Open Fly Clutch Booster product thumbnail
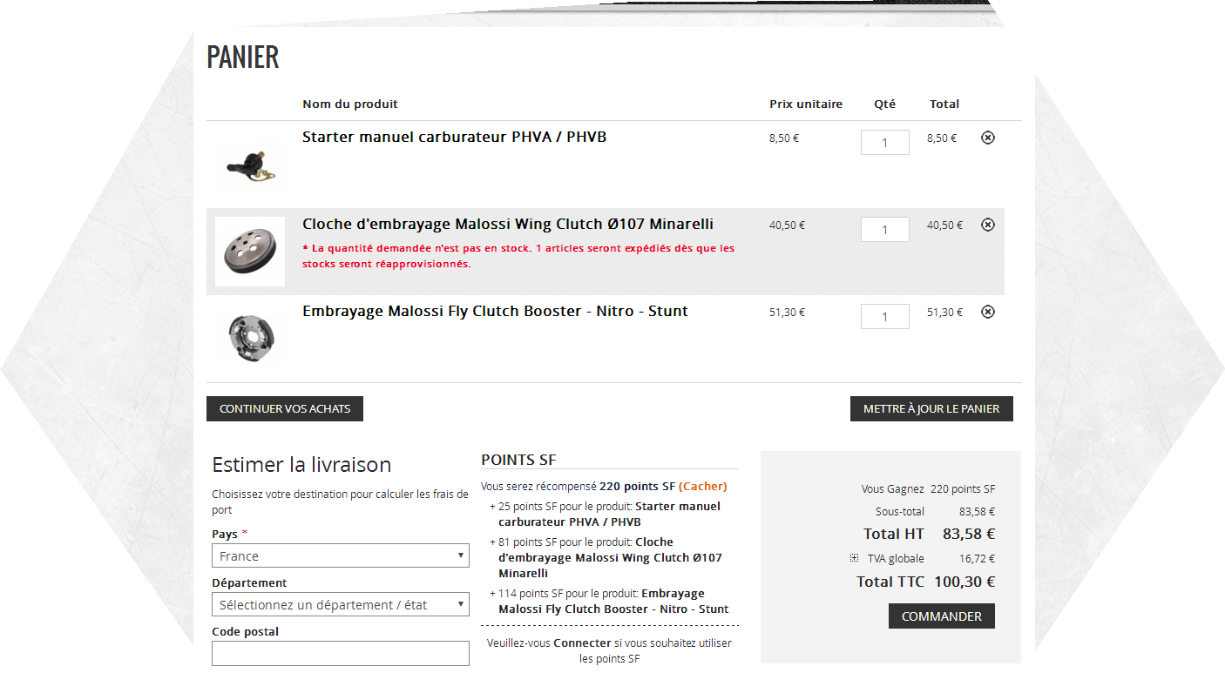Screen dimensions: 1225x673 pyautogui.click(x=250, y=338)
